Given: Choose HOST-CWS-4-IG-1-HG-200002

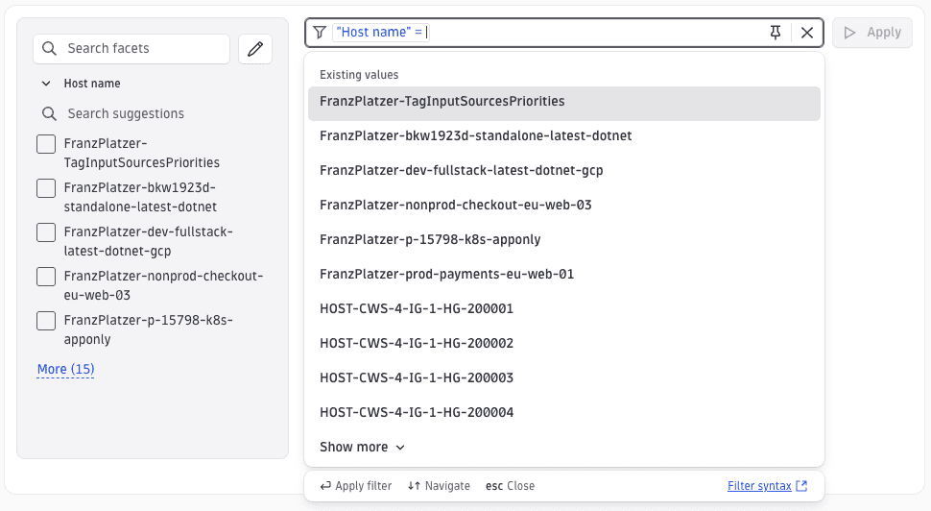Looking at the screenshot, I should pyautogui.click(x=564, y=343).
